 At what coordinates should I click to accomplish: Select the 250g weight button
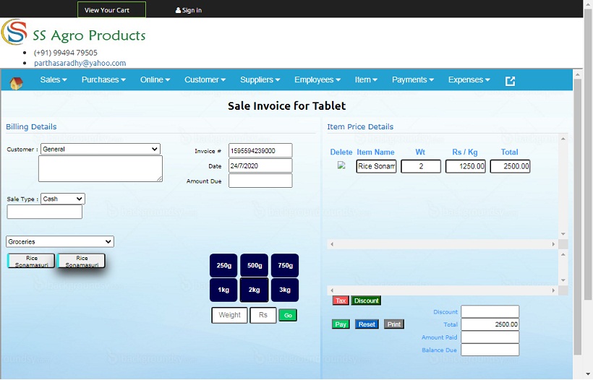(223, 266)
